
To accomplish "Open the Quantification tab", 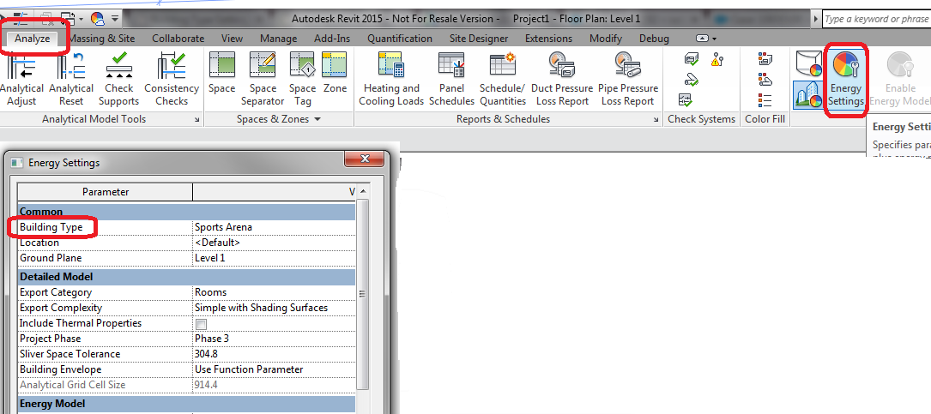I will click(400, 39).
